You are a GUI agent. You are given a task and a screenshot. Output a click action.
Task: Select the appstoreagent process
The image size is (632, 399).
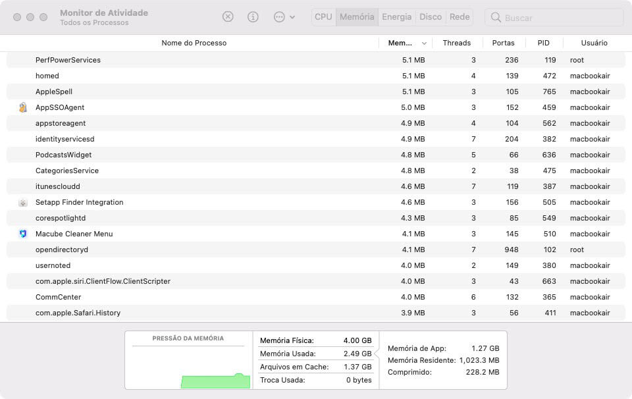pos(315,123)
